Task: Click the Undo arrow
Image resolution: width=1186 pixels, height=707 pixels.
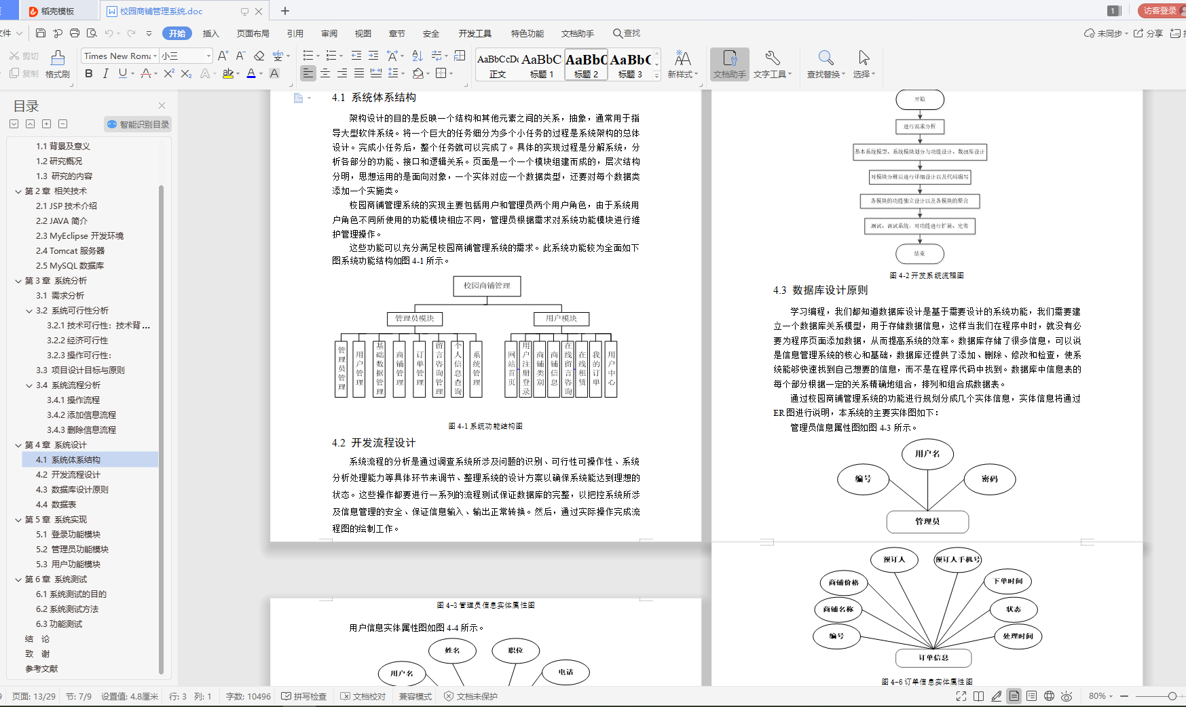Action: coord(109,33)
